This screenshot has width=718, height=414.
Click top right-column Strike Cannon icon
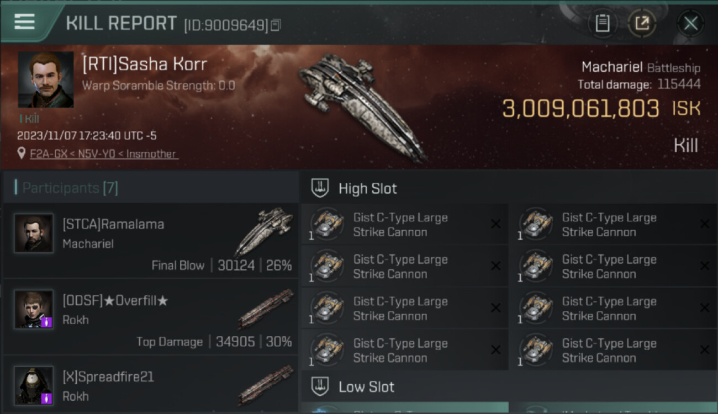536,224
